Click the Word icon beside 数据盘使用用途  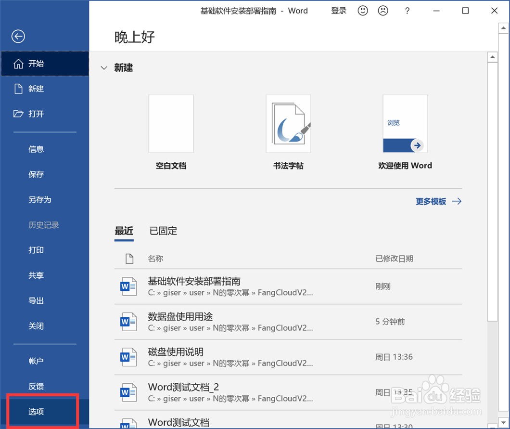tap(128, 322)
